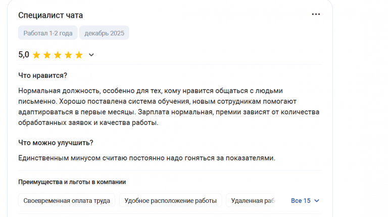Click the 'Специалист чата' review title
The height and width of the screenshot is (217, 388).
51,15
